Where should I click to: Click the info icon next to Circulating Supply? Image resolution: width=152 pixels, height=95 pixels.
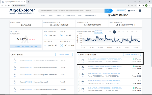[60, 22]
